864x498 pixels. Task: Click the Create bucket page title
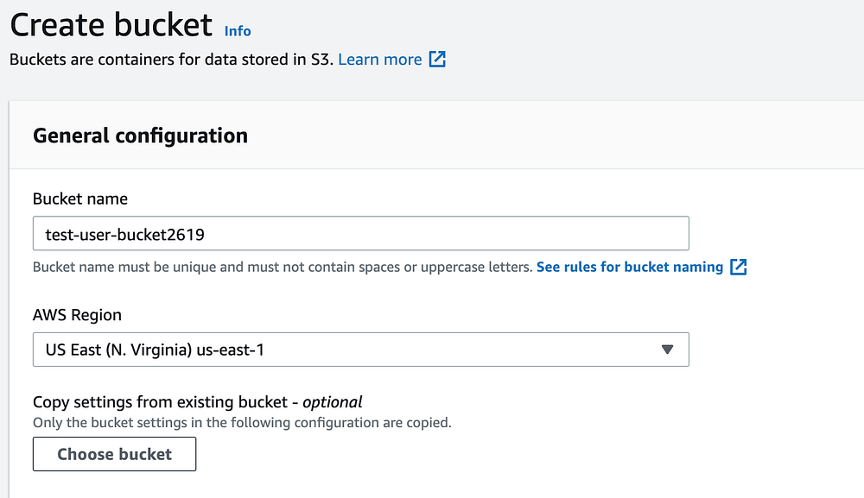coord(111,25)
